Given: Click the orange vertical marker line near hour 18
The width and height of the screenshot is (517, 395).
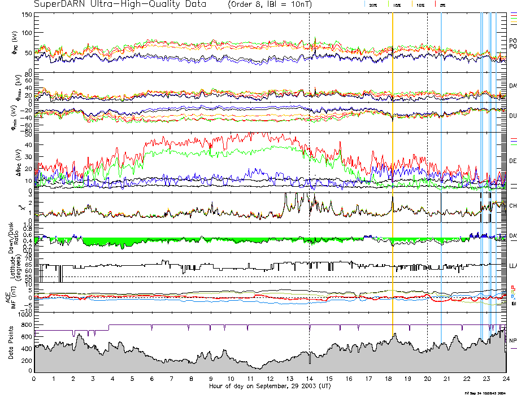Looking at the screenshot, I should tap(392, 169).
